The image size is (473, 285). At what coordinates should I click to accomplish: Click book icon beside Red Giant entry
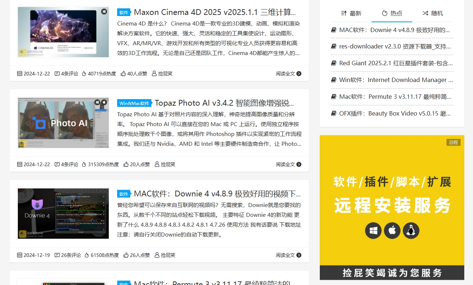tap(334, 63)
